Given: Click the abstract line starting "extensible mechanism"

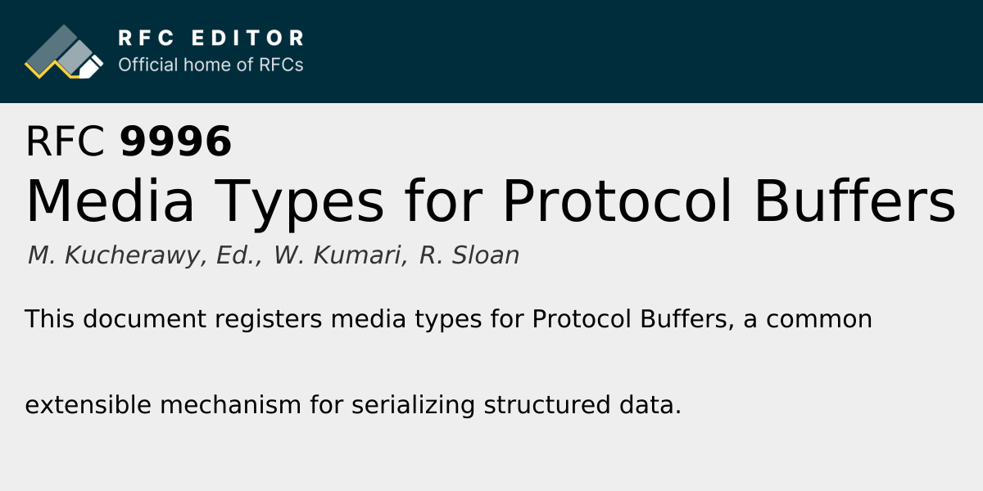Looking at the screenshot, I should point(353,405).
